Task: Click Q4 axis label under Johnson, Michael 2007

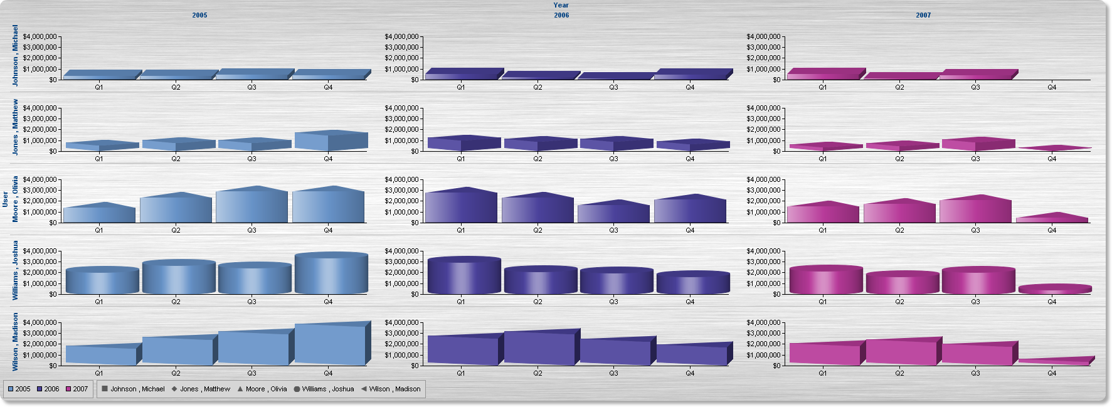Action: 1052,87
